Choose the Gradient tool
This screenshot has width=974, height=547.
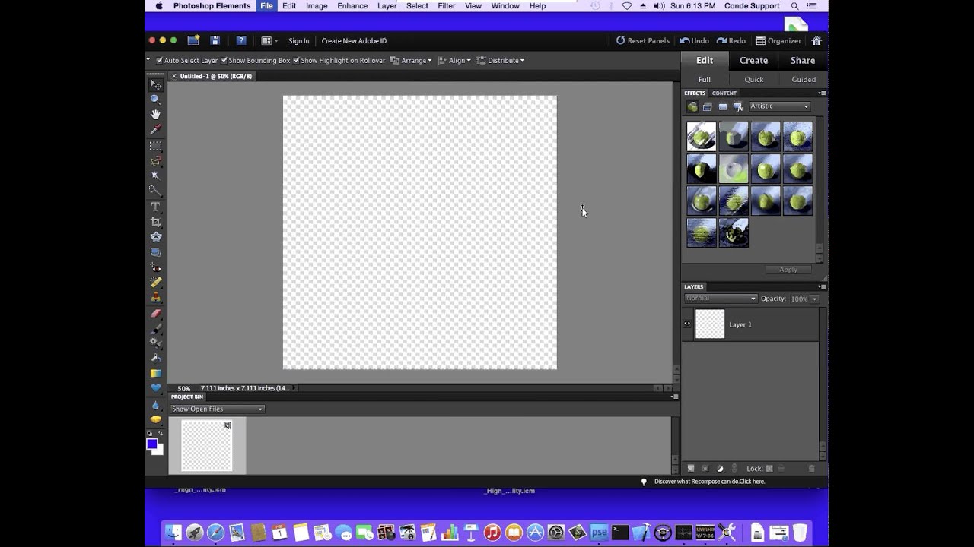(155, 373)
